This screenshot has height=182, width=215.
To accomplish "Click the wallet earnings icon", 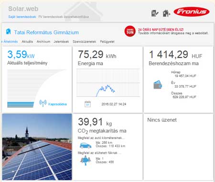I will [158, 85].
